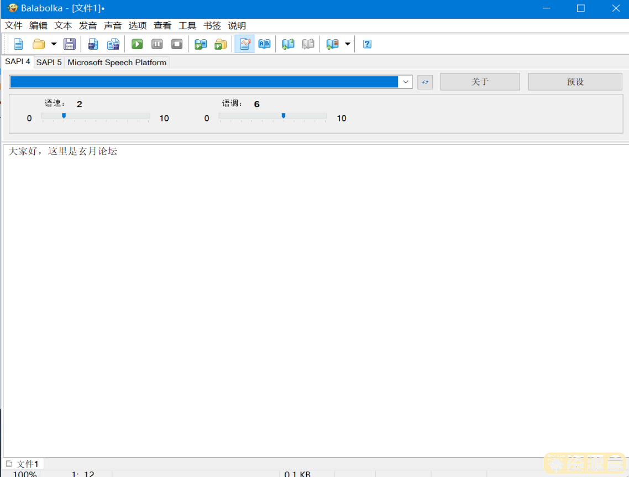Click the greyed go-to-bookmark book icon

308,44
